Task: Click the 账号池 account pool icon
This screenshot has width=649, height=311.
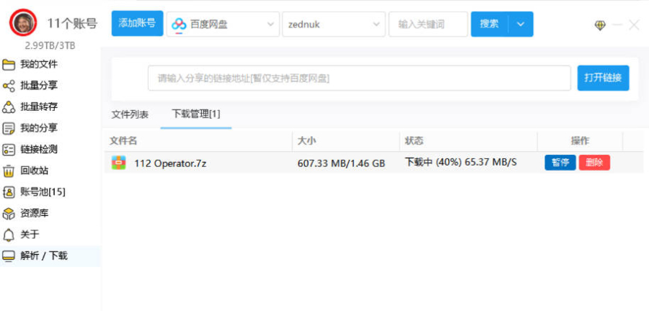Action: tap(9, 192)
